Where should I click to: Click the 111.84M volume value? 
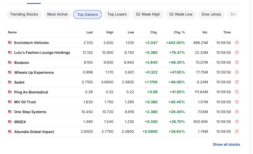(x=201, y=92)
